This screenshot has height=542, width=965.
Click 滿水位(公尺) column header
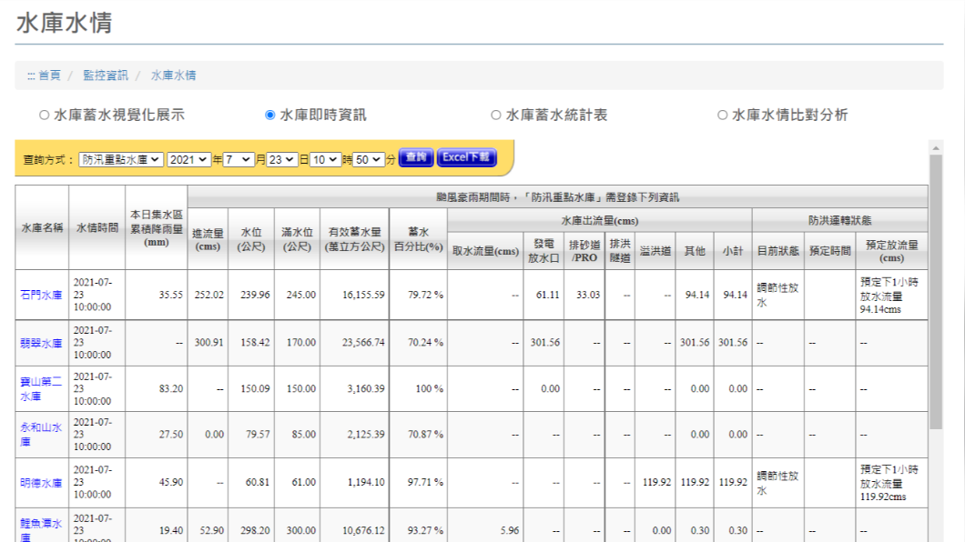click(298, 240)
